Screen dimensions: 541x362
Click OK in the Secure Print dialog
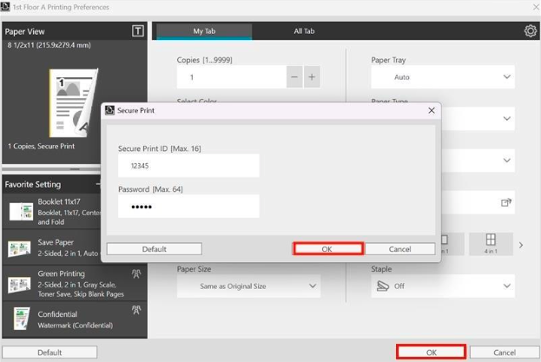327,249
